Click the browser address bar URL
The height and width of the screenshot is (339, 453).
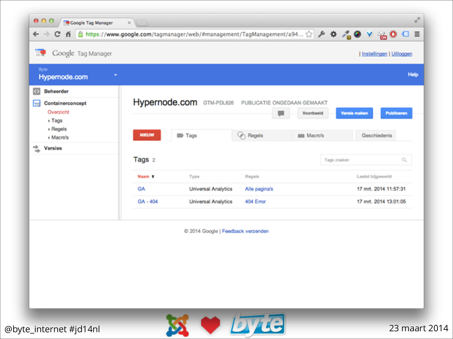[x=194, y=34]
